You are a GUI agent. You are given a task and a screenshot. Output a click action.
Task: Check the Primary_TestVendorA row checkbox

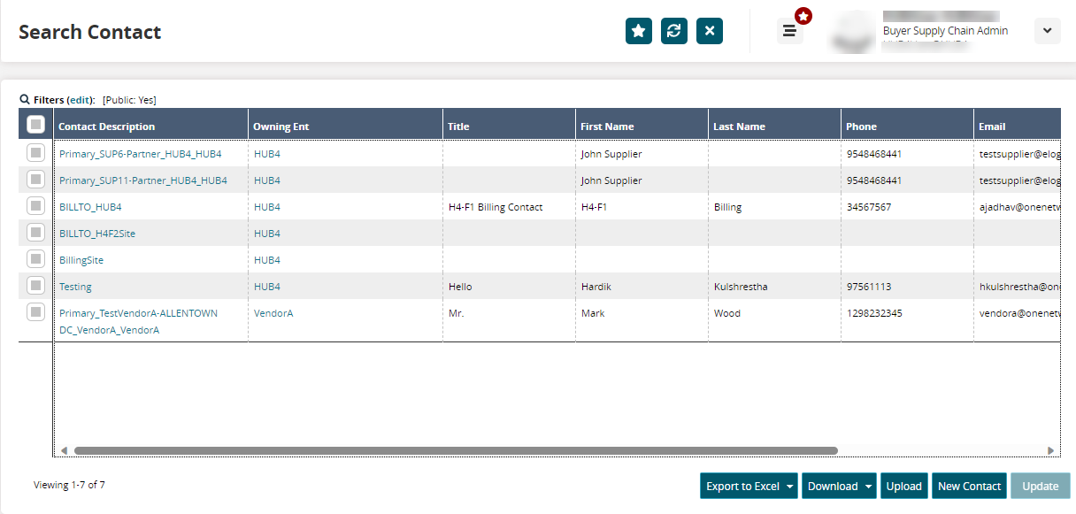[35, 312]
